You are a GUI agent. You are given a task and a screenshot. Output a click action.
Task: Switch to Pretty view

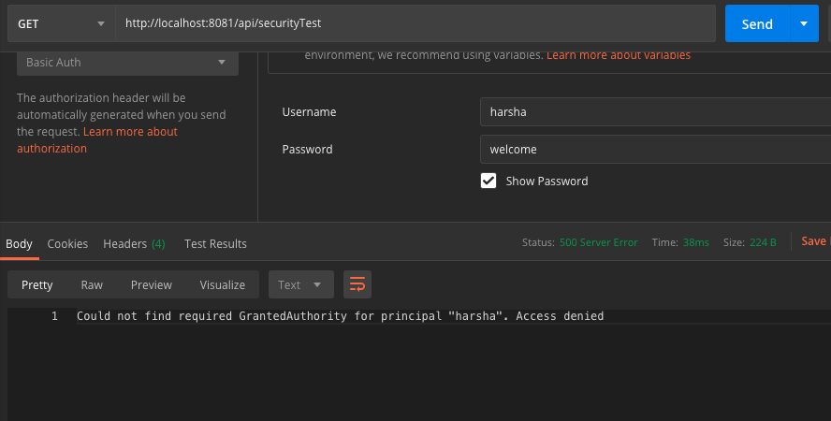click(37, 284)
